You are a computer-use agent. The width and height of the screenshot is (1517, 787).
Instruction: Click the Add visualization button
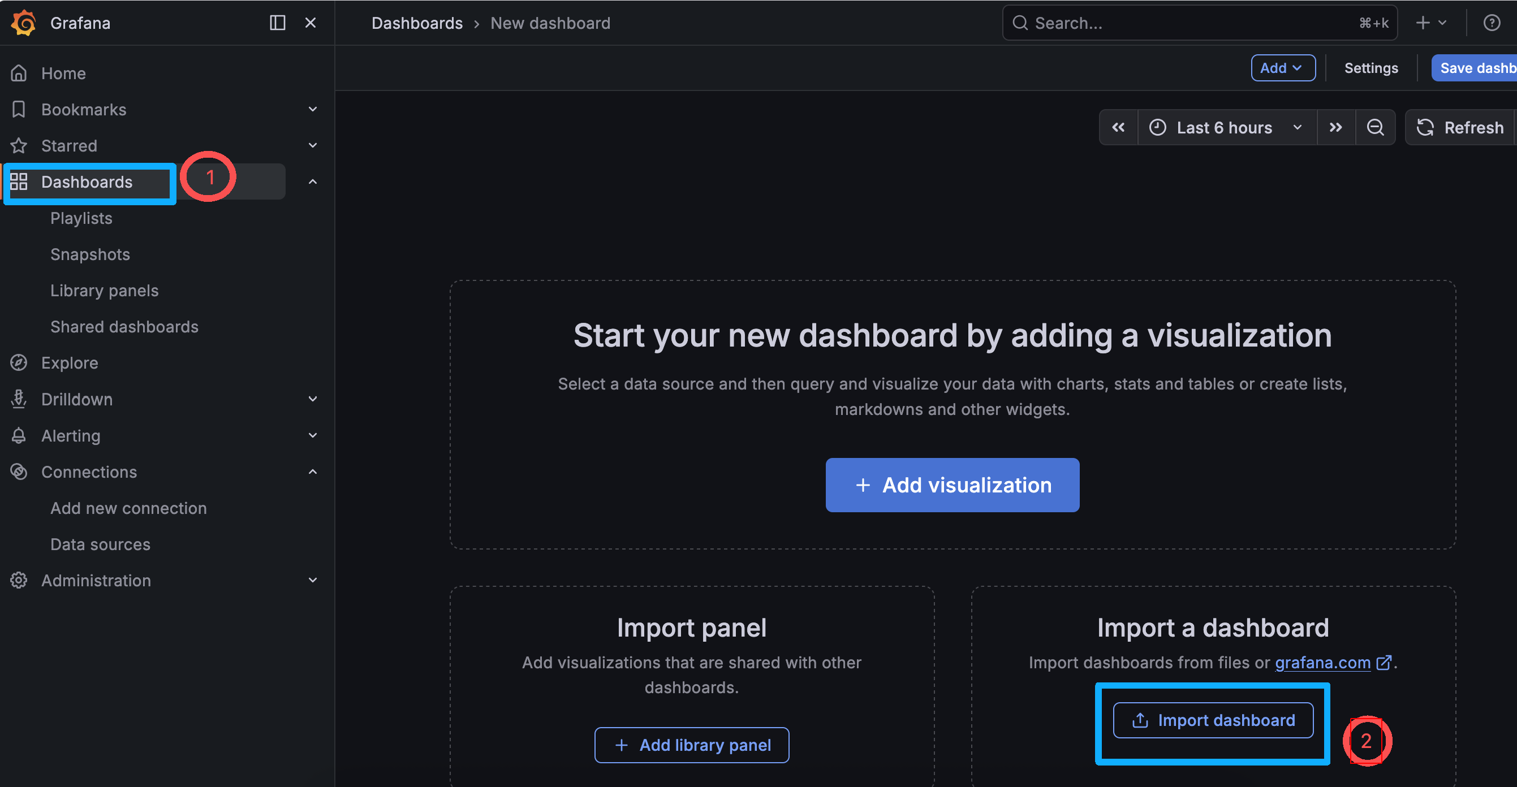click(951, 485)
